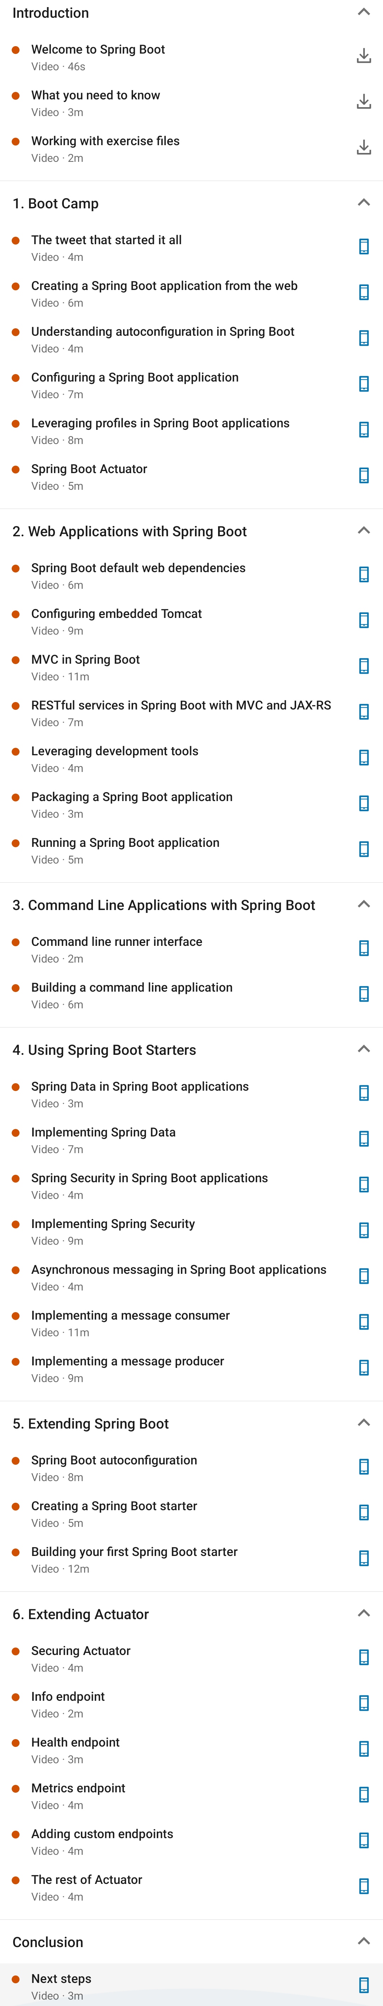The image size is (383, 2006).
Task: Tap phone icon for The rest of Actuator
Action: (363, 1886)
